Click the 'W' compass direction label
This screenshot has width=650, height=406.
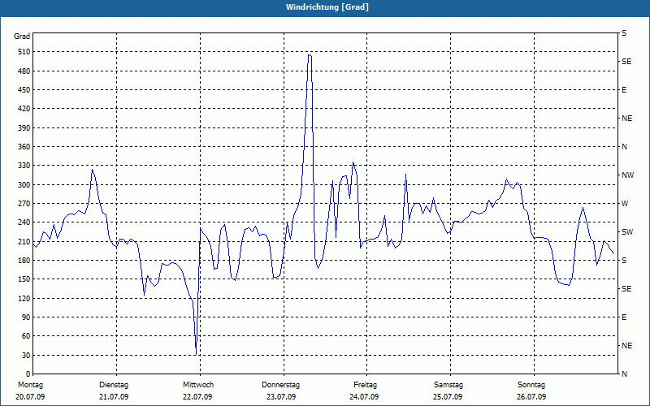(625, 204)
